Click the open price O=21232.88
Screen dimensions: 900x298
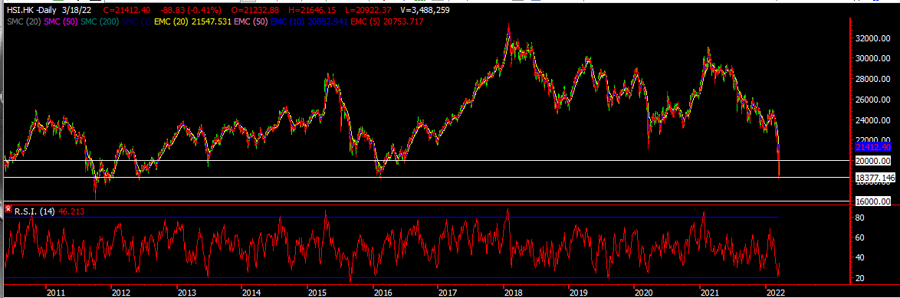point(254,10)
